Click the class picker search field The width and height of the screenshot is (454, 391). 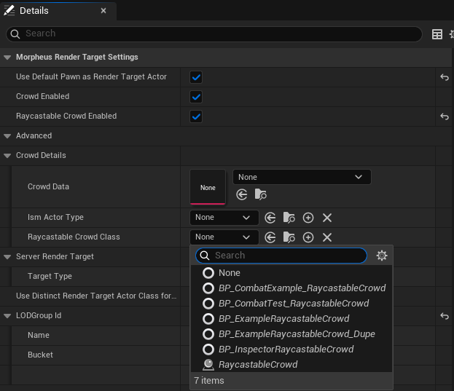click(x=288, y=256)
